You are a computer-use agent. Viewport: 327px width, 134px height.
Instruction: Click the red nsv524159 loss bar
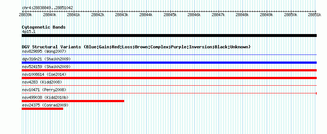(x=169, y=70)
